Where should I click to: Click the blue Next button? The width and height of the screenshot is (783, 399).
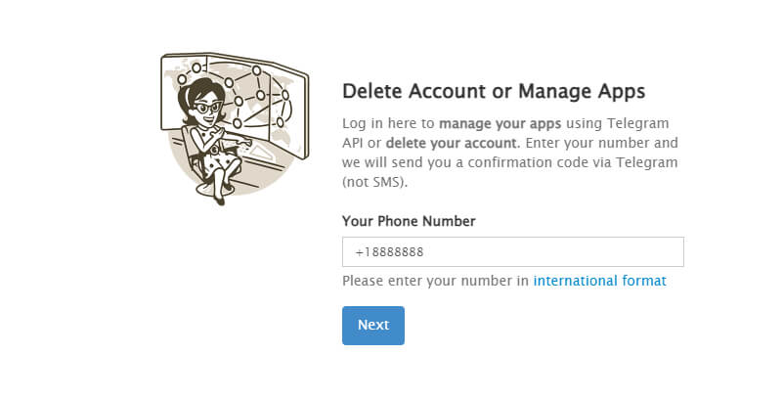pos(372,326)
